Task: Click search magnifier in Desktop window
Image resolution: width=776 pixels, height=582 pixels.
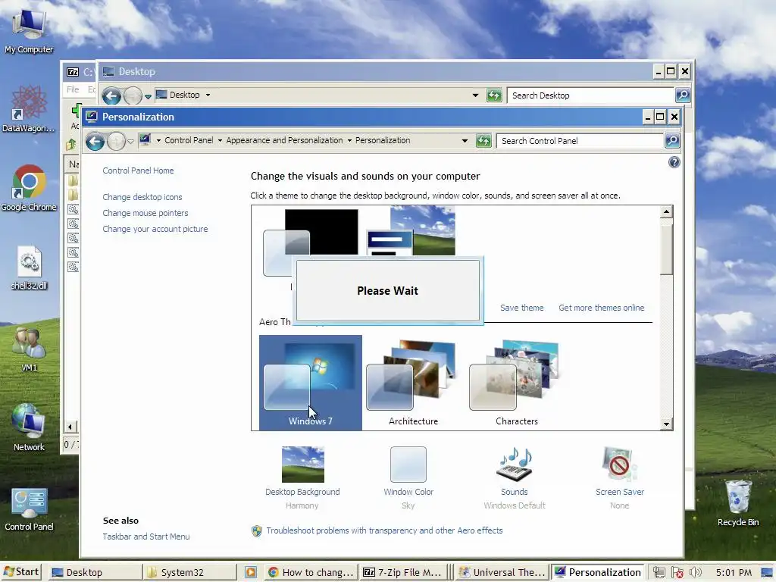Action: [x=683, y=95]
